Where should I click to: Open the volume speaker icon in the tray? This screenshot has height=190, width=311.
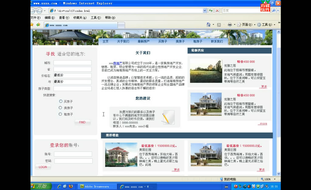pos(249,186)
